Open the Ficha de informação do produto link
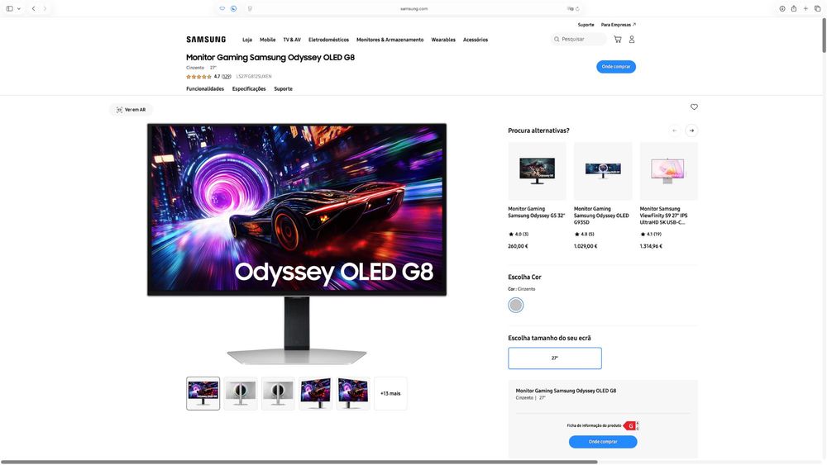 (594, 425)
